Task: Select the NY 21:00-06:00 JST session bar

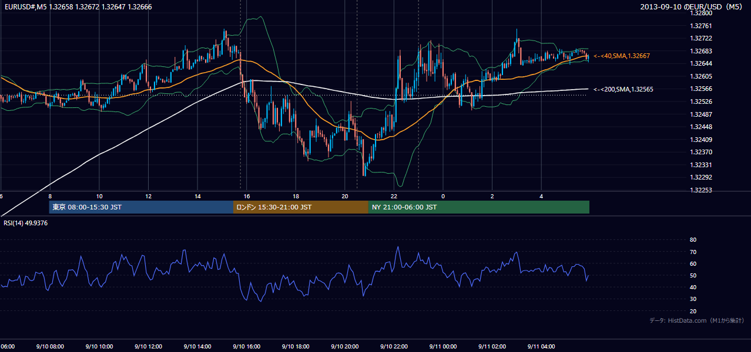Action: pyautogui.click(x=479, y=207)
